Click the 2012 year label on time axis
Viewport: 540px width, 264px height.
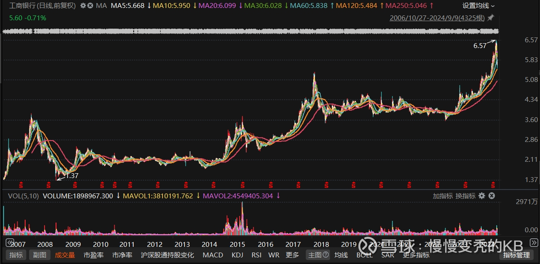pos(155,244)
